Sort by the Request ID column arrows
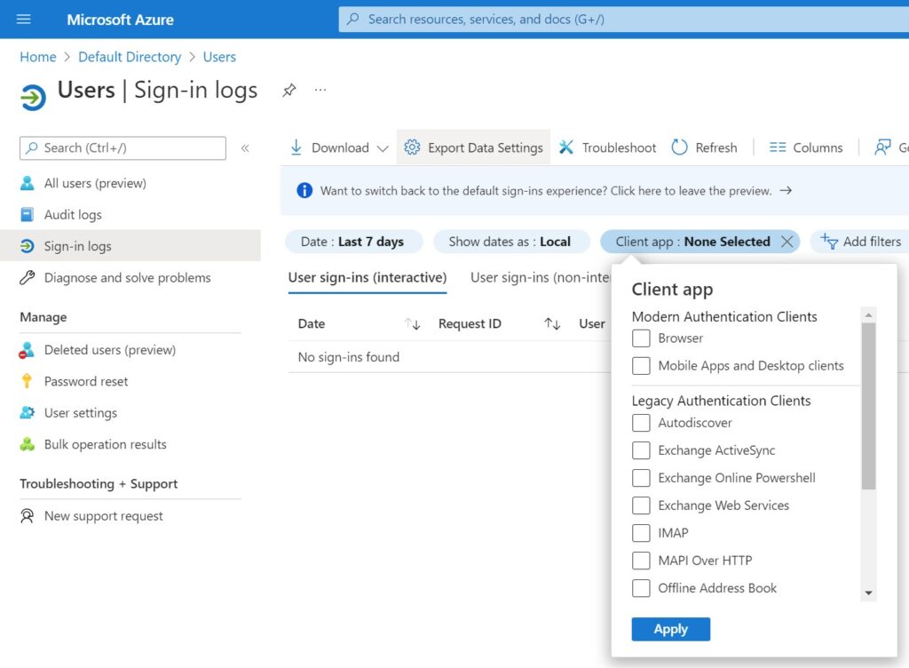Screen dimensions: 909x668 tap(552, 323)
